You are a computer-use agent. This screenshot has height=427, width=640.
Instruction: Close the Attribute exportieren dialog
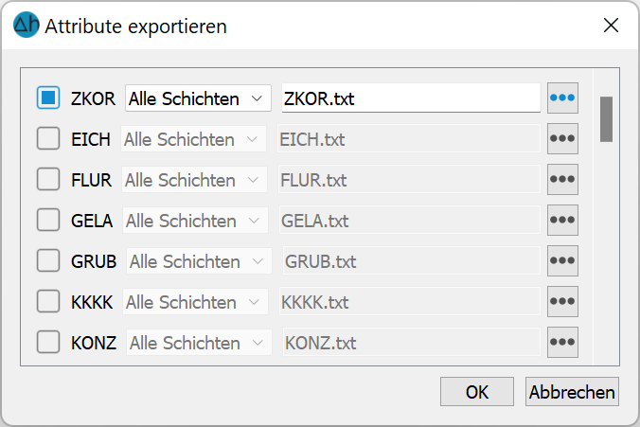(x=611, y=26)
